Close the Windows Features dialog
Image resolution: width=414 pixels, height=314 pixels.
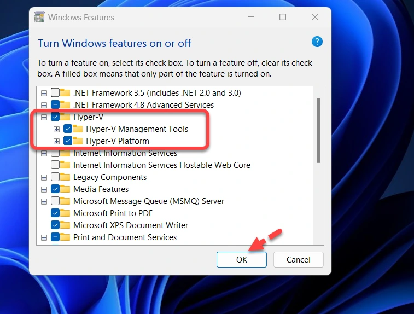coord(314,17)
